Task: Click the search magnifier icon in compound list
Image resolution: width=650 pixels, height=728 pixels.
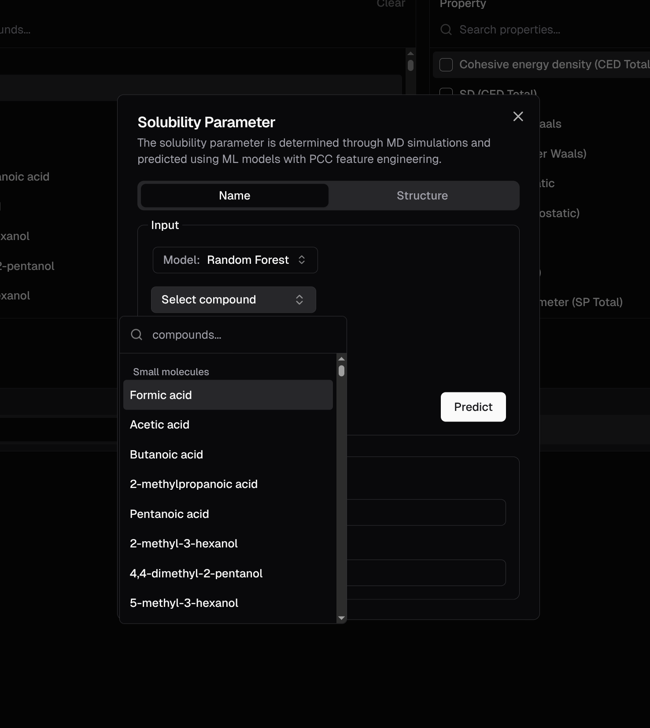Action: (137, 335)
